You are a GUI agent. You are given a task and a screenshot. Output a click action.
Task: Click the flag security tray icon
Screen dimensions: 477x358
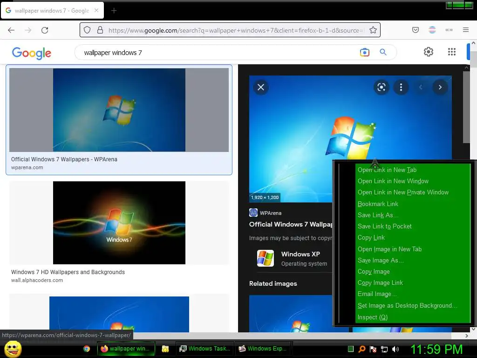(x=373, y=349)
